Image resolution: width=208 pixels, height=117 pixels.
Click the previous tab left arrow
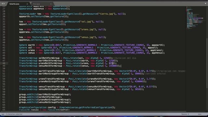point(2,4)
